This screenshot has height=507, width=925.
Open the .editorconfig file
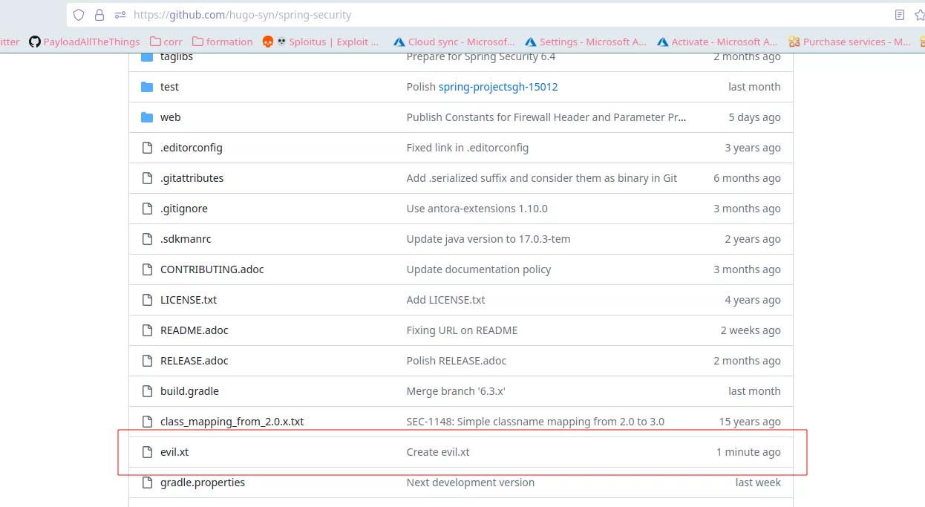pos(192,148)
